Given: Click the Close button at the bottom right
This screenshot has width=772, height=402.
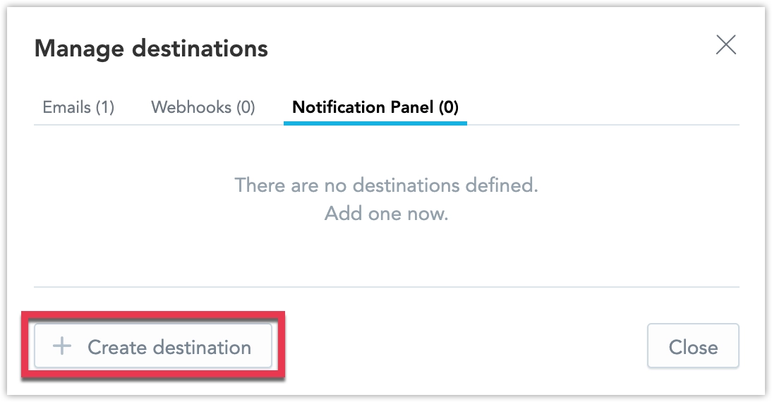Looking at the screenshot, I should 693,346.
